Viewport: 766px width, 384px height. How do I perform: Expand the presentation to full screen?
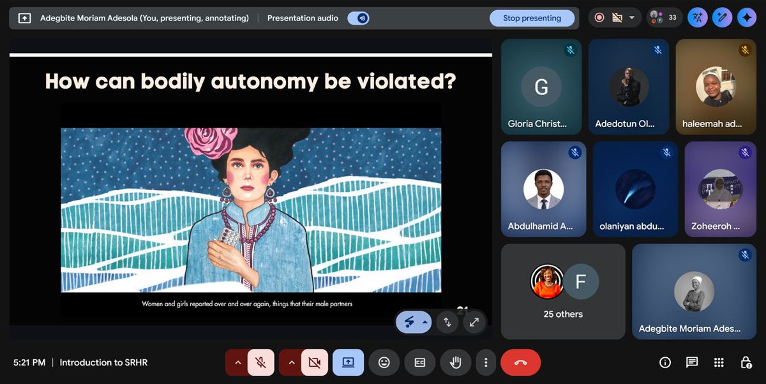474,322
